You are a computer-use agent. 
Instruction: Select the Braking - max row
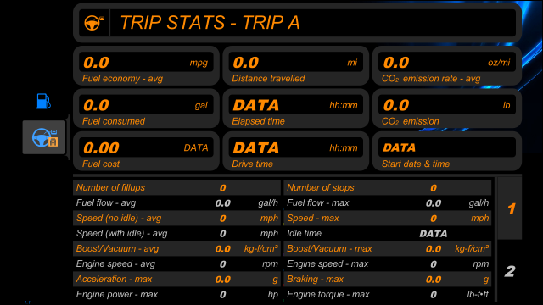coord(388,279)
